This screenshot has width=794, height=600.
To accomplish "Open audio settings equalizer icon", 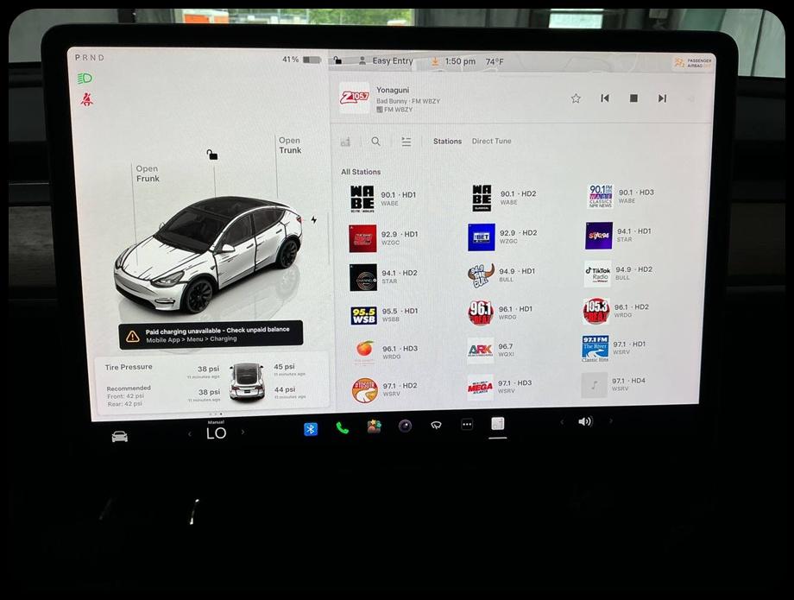I will click(406, 142).
